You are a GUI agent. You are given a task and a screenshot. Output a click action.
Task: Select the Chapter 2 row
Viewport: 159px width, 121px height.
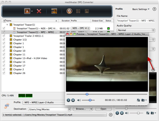point(33,69)
